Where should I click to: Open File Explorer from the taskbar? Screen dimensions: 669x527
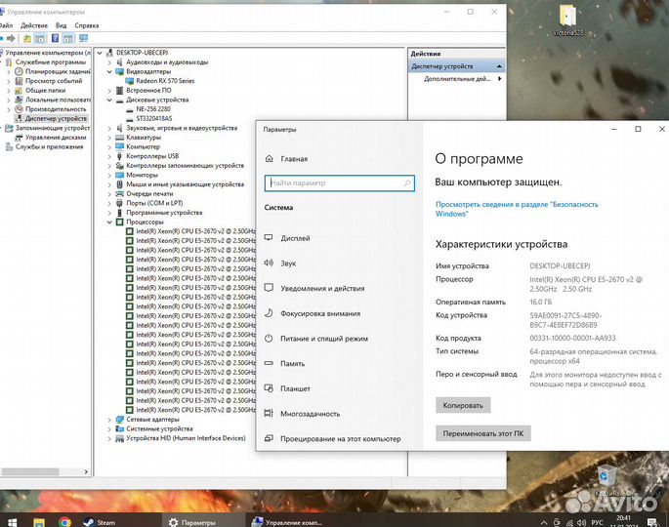click(x=39, y=522)
